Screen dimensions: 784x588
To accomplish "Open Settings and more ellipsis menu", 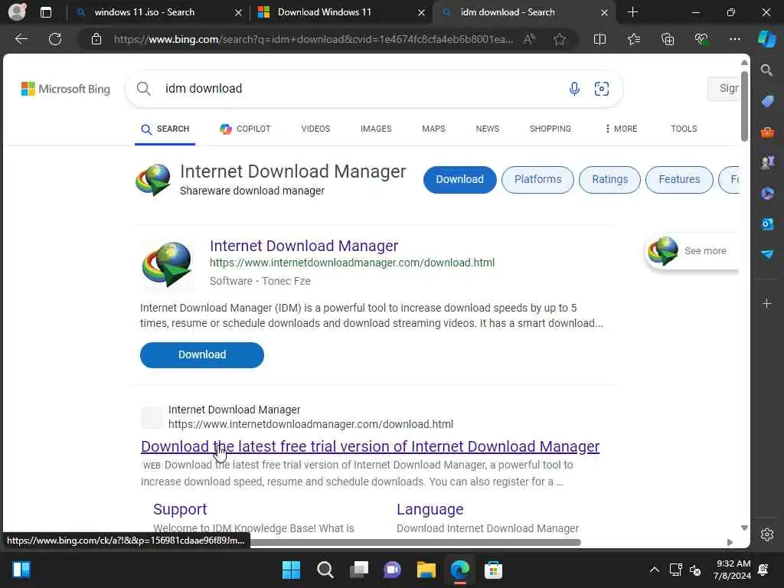I will coord(734,39).
